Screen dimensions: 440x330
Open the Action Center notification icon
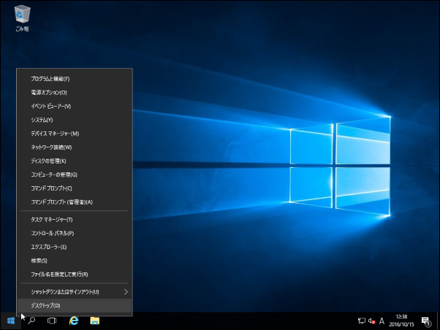coord(425,321)
